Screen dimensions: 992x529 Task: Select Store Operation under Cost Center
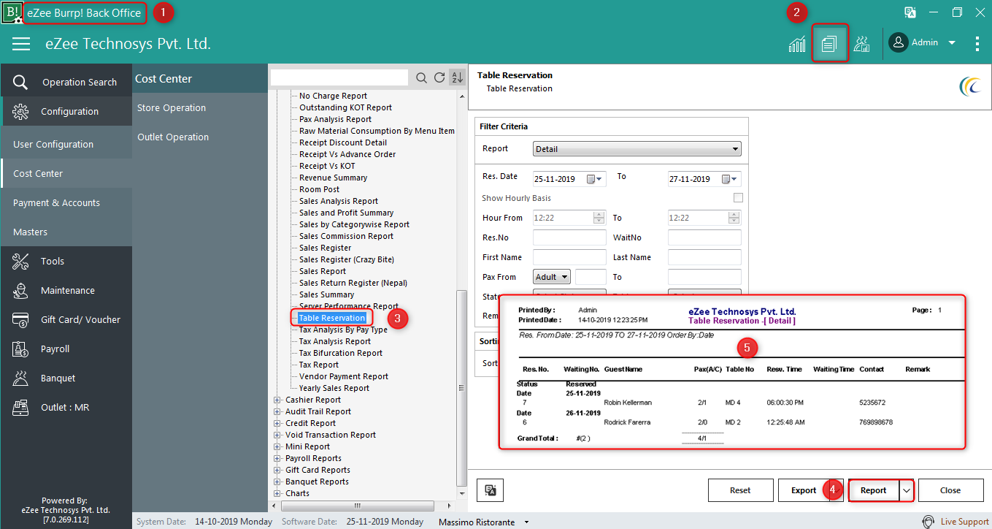(172, 107)
